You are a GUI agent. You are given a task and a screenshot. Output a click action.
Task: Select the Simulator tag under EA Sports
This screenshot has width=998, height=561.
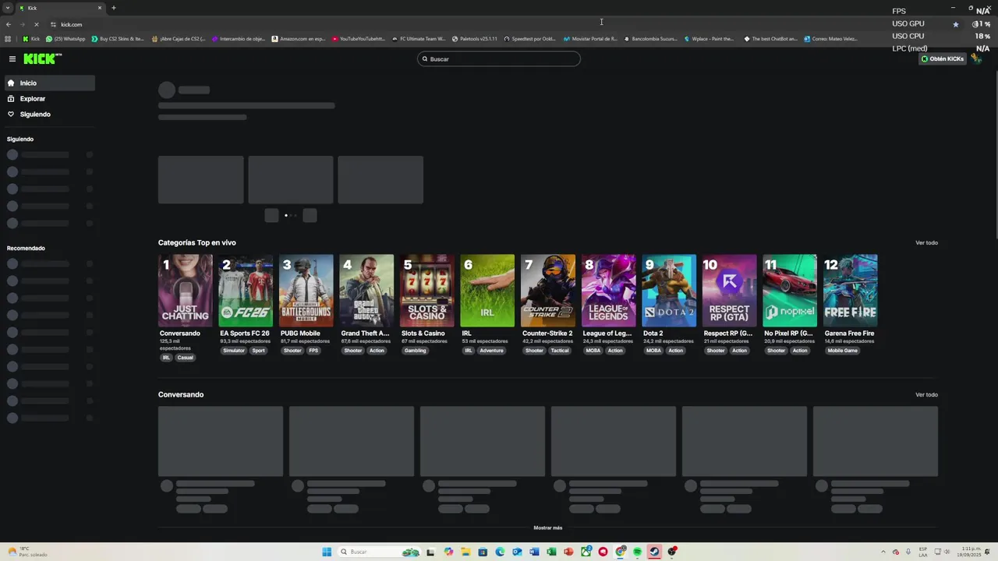click(234, 351)
